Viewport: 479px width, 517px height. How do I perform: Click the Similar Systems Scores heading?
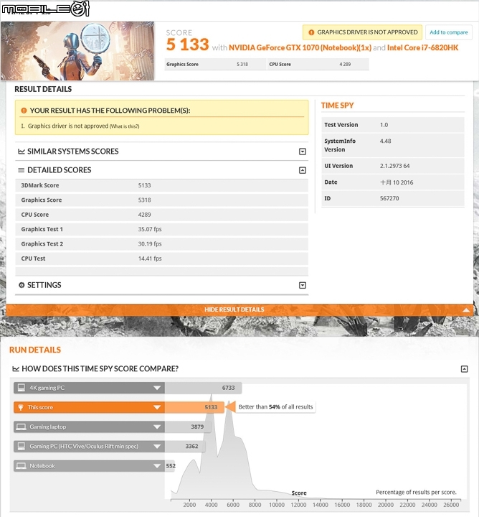point(72,152)
